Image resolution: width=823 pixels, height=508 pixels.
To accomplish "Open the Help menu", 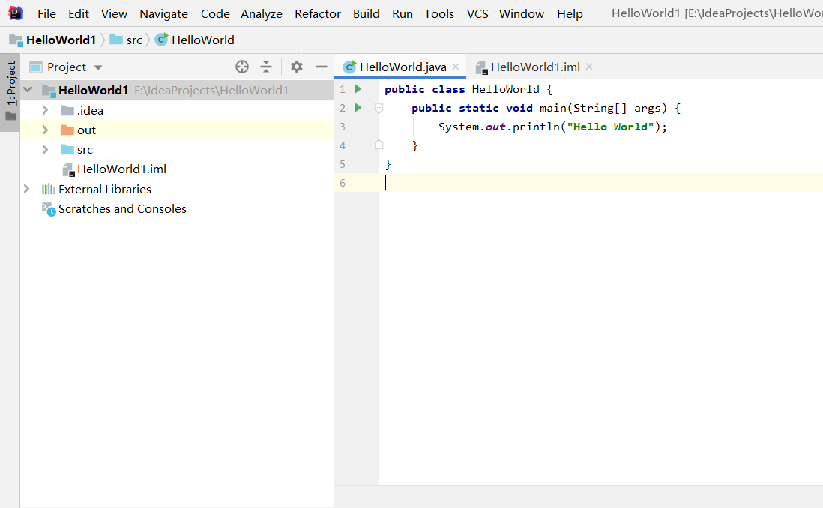I will click(x=570, y=14).
